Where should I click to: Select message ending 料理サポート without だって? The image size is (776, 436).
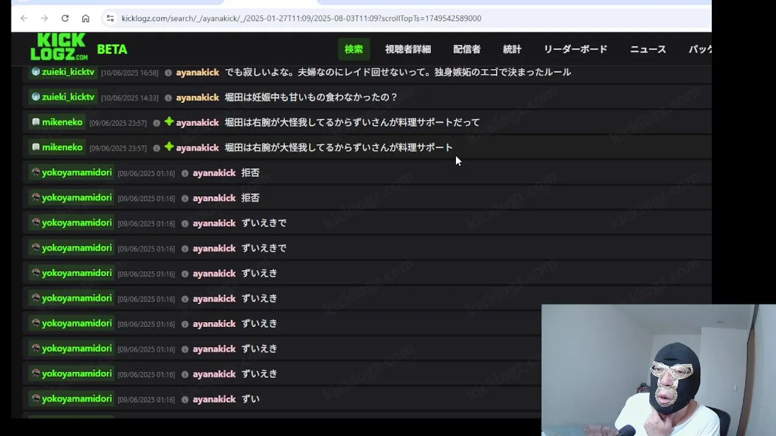(339, 148)
